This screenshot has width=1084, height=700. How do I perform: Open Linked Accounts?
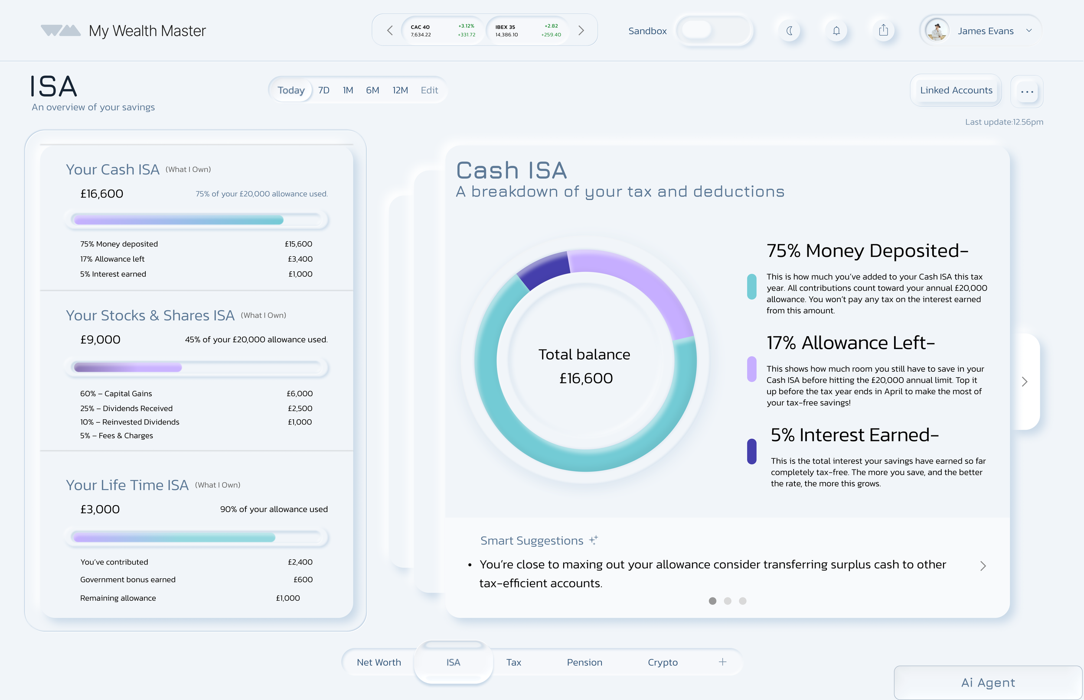(x=956, y=90)
